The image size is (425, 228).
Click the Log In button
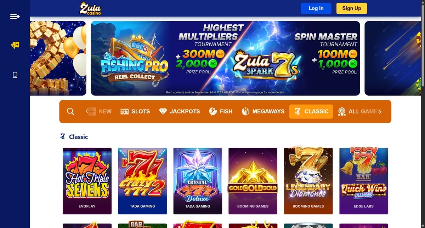coord(316,8)
